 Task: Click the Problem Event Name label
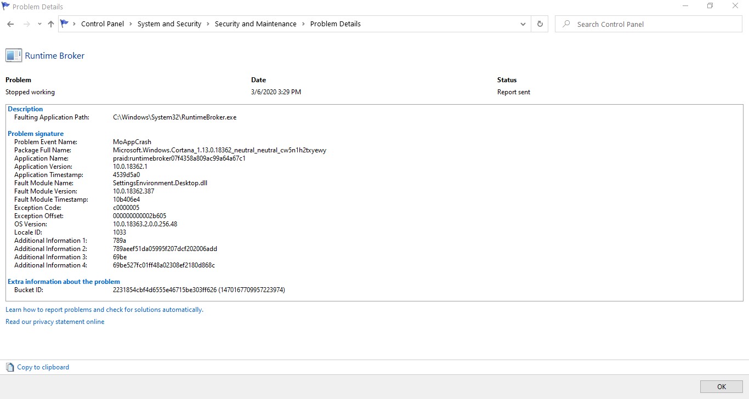pyautogui.click(x=46, y=142)
